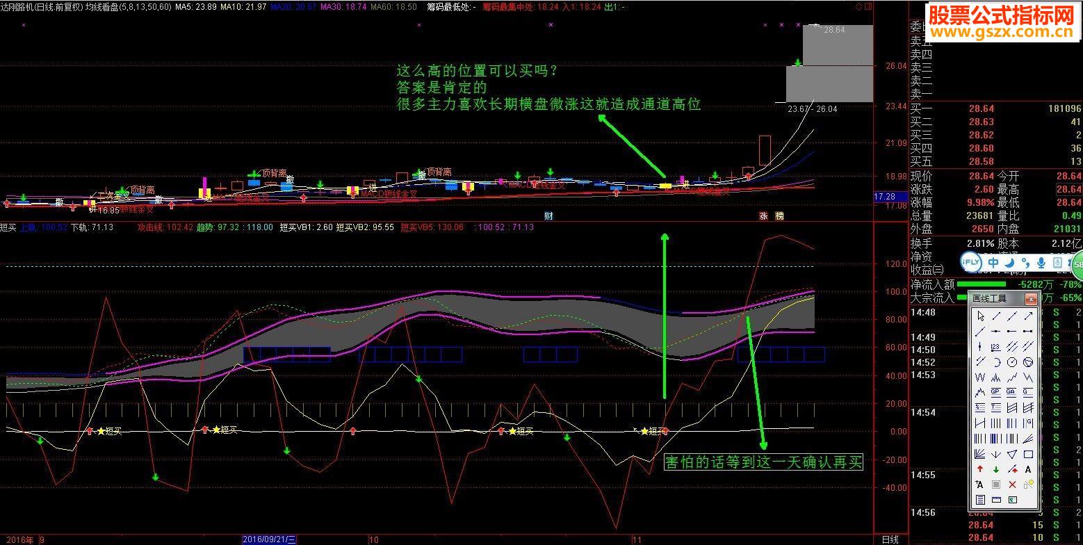Click the 14:56 tick time entry
Viewport: 1083px width, 545px height.
pos(923,512)
